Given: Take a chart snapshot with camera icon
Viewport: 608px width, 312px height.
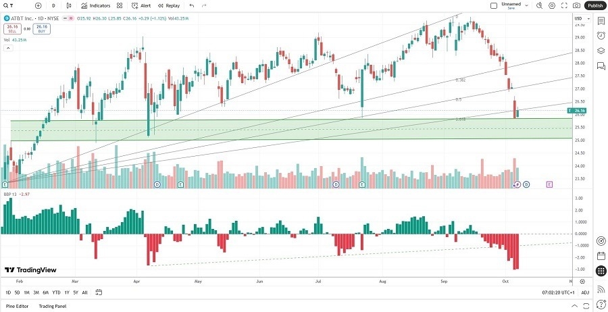Looking at the screenshot, I should tap(576, 5).
